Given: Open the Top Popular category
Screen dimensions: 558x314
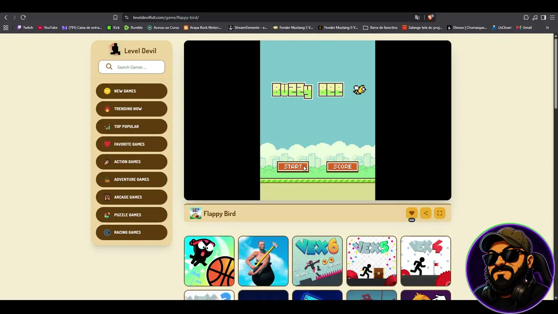Looking at the screenshot, I should 132,126.
